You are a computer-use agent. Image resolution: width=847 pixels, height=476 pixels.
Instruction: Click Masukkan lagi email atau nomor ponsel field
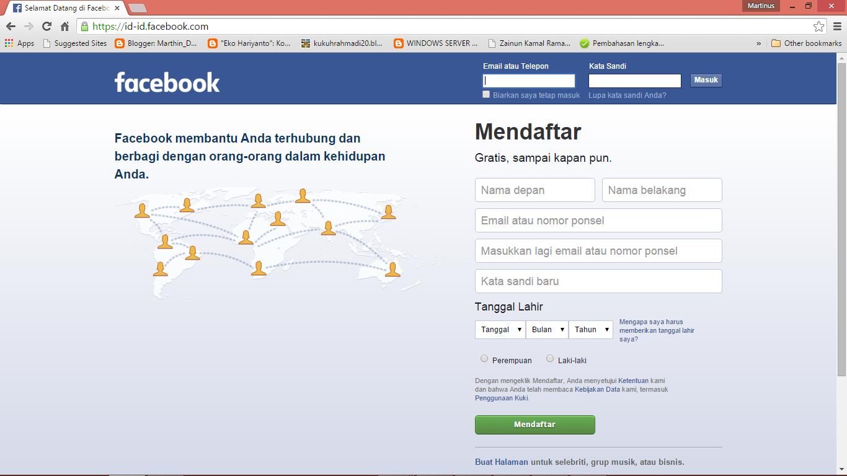click(598, 251)
